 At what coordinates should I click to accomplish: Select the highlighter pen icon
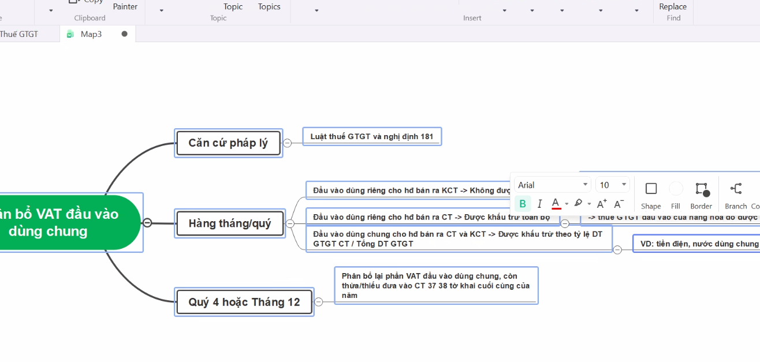point(578,203)
